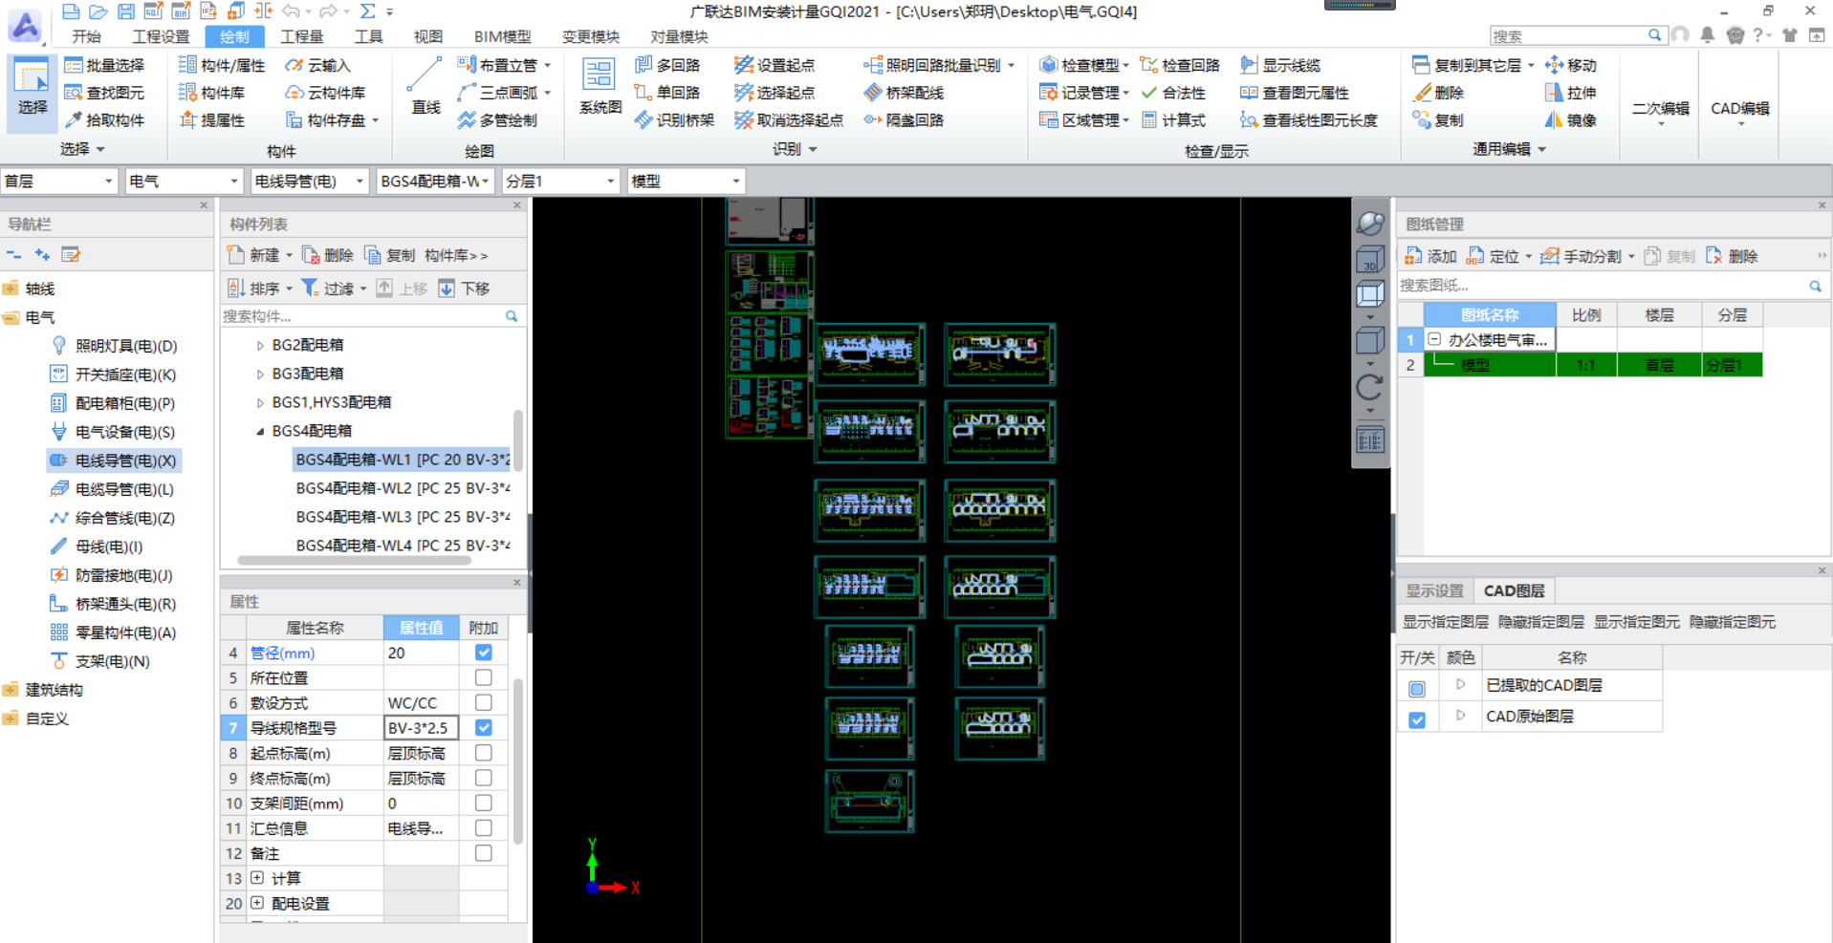Click 桥架配线 tray wiring tool
1833x943 pixels.
click(904, 93)
